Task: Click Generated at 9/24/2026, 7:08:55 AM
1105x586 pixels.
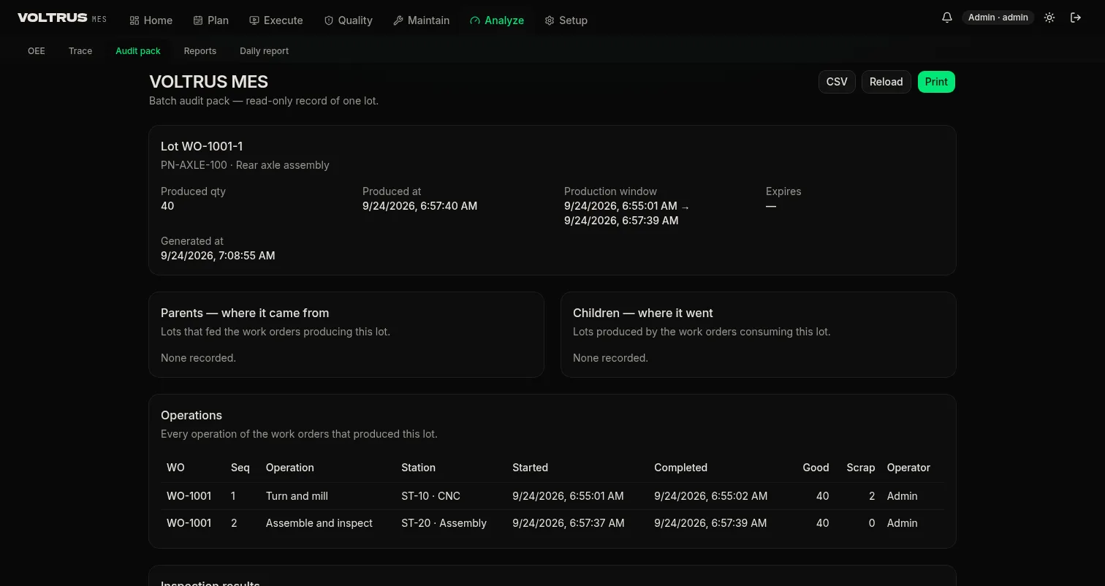Action: tap(218, 256)
